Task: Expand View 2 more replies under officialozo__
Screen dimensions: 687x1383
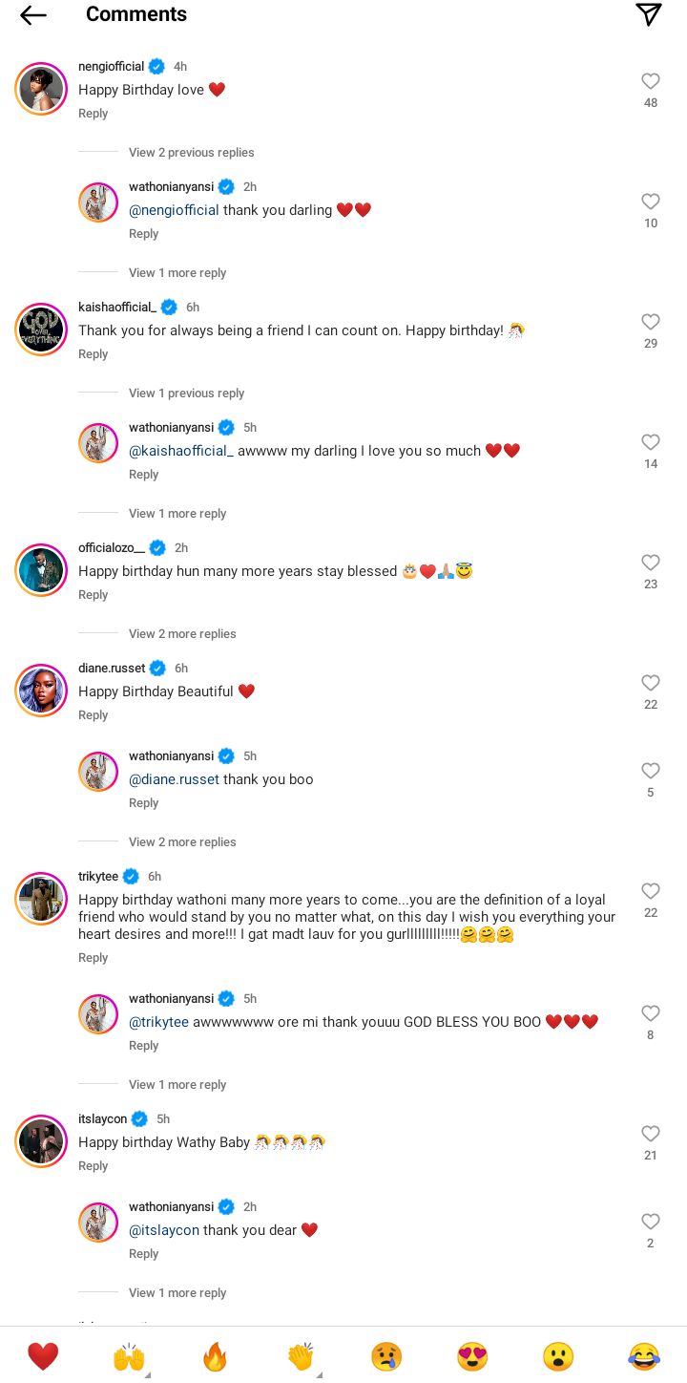Action: pyautogui.click(x=182, y=634)
